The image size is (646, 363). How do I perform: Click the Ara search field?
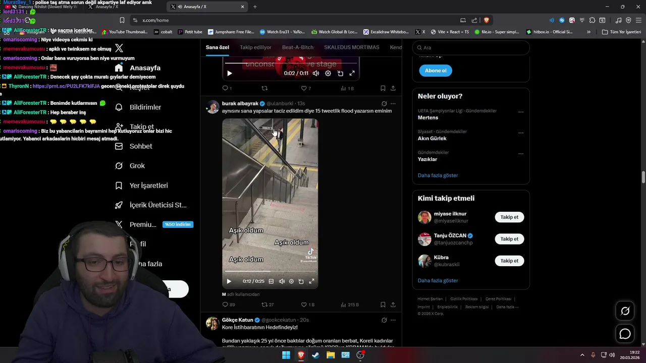pos(471,48)
